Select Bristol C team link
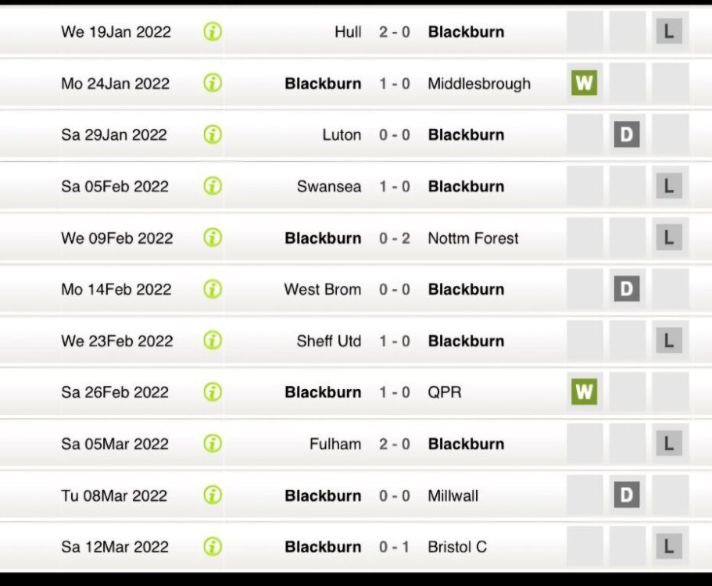The image size is (712, 586). (456, 547)
